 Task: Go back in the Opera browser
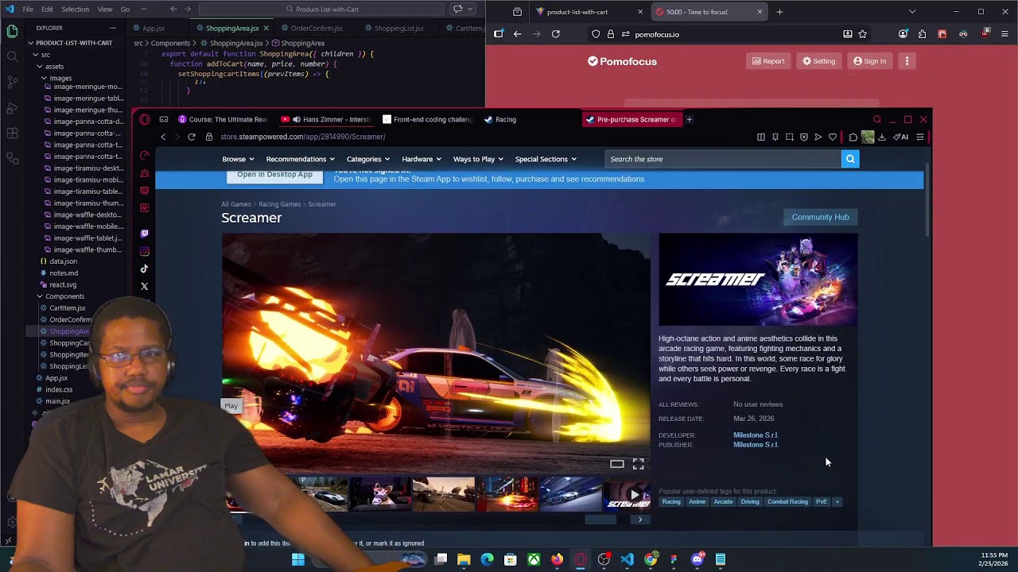click(x=163, y=137)
